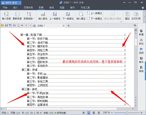
Task: Select web layout view icon in status bar
Action: (x=99, y=113)
